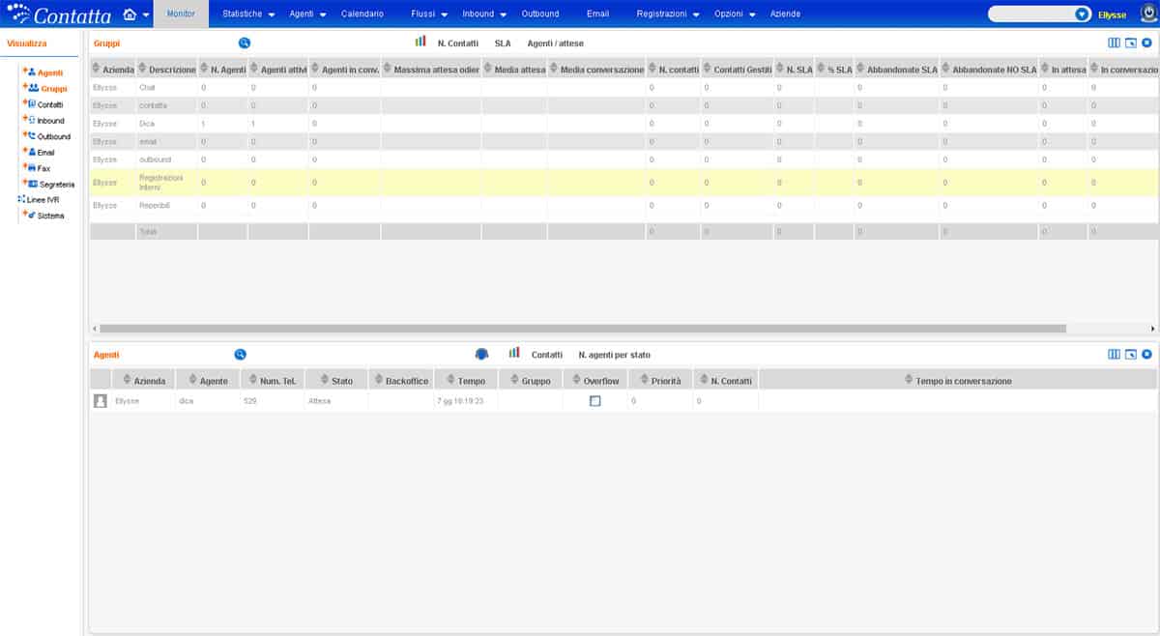Click the column chooser icon in Gruppi panel
Screen dimensions: 1160x636
(x=1114, y=43)
